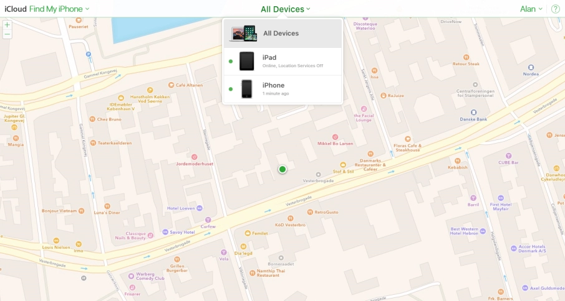Click the Curfew bar marker
565x301 pixels.
pyautogui.click(x=208, y=220)
